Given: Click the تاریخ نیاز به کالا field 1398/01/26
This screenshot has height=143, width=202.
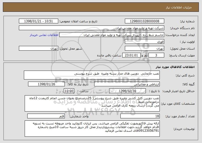Looking at the screenshot, I should point(46,84).
